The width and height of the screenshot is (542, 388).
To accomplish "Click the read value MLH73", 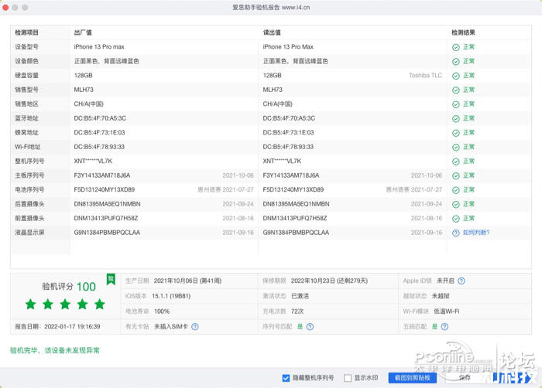I will pos(273,90).
